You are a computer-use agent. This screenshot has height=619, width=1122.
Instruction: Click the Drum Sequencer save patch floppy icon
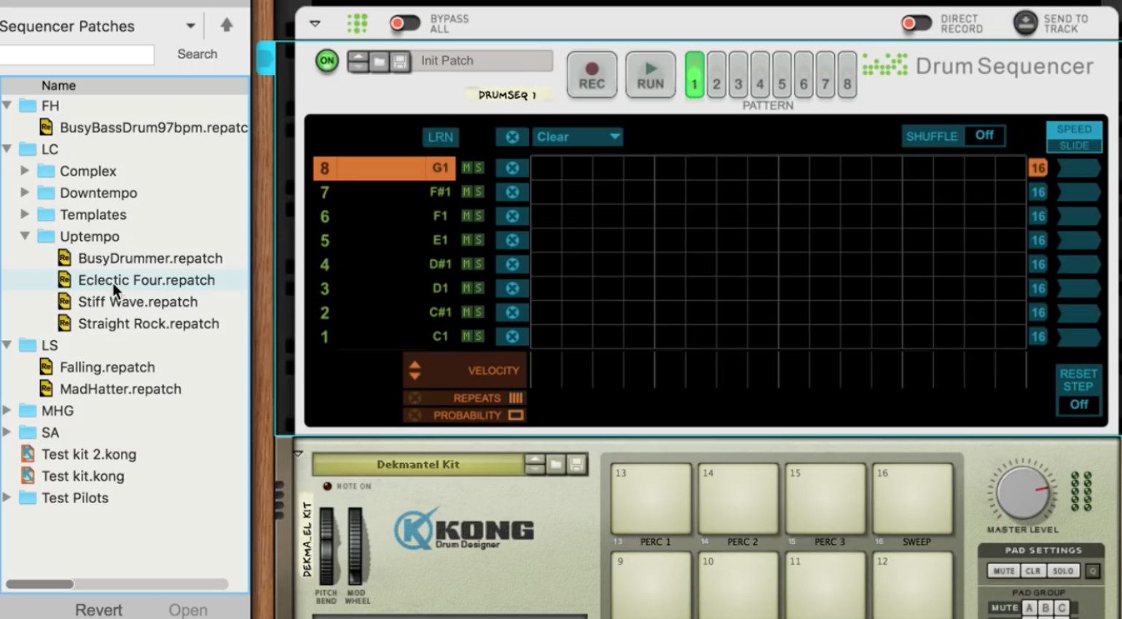click(399, 62)
